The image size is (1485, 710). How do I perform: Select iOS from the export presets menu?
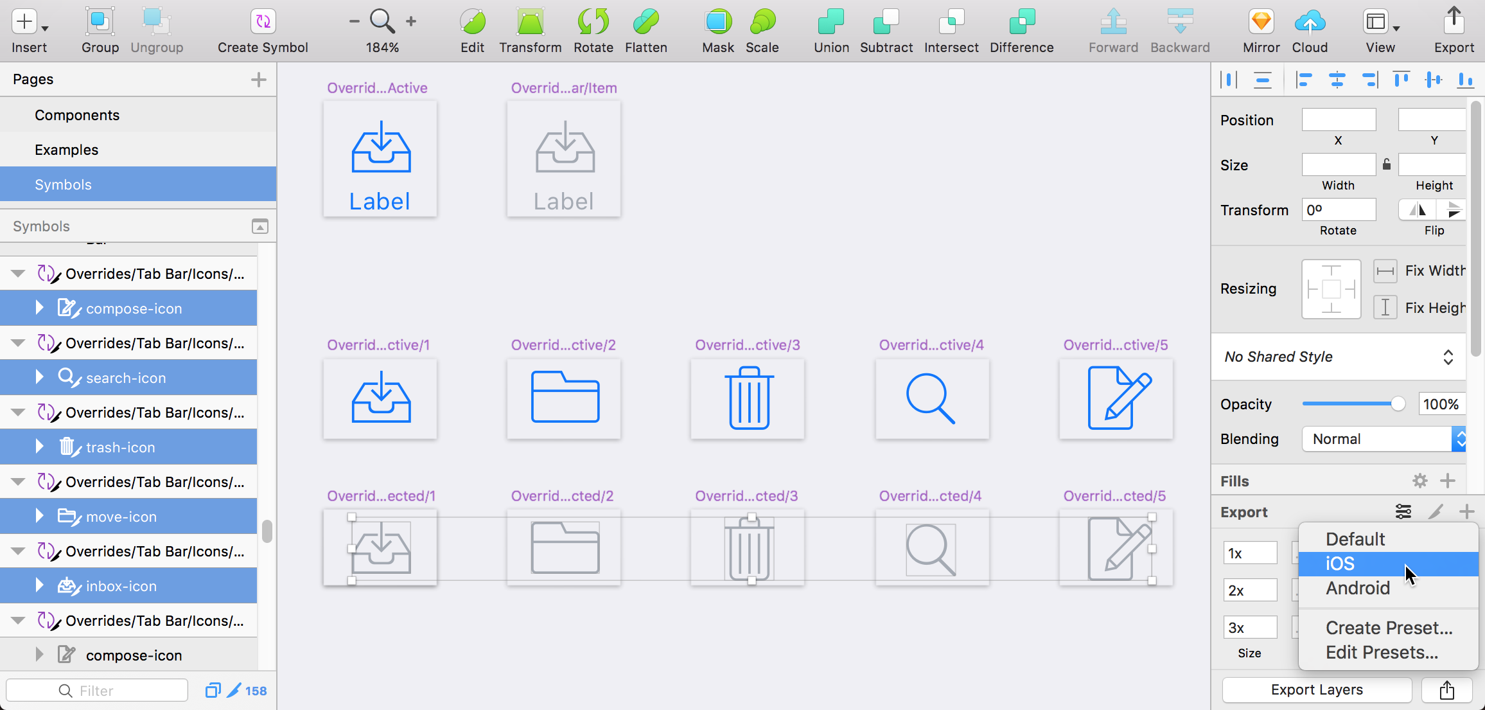[x=1339, y=564]
